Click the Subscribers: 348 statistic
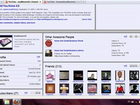Screen dimensions: 140x105 tap(118, 55)
